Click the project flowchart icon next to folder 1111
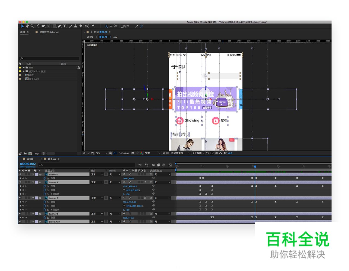The height and width of the screenshot is (271, 349). (x=79, y=67)
